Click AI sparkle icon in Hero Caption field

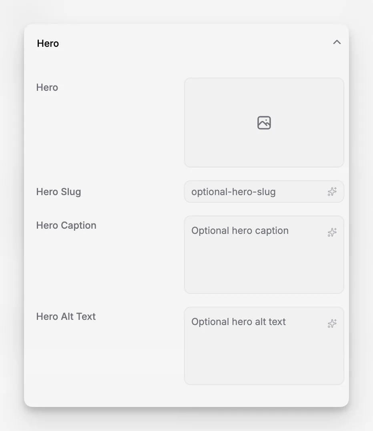click(332, 232)
